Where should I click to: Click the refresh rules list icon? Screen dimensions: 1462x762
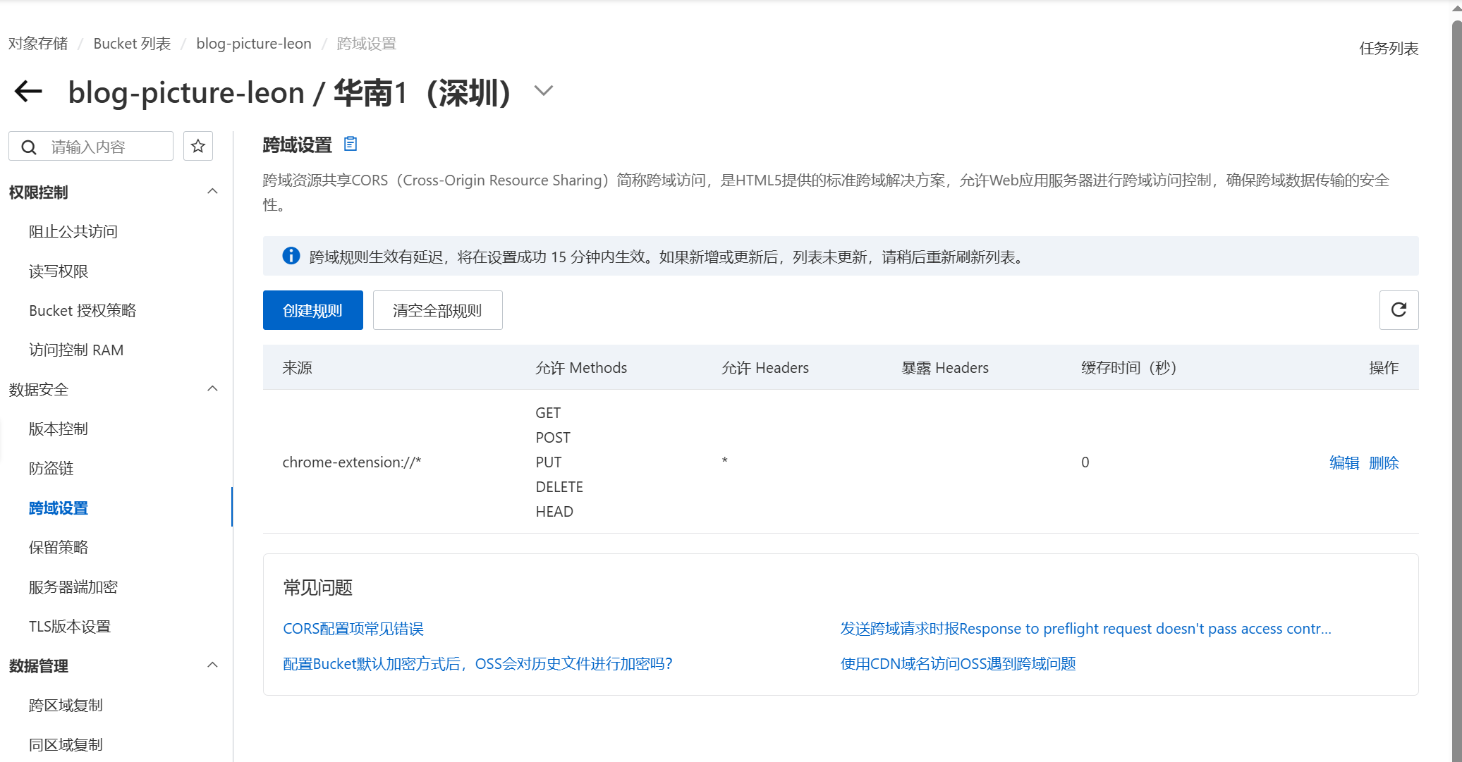coord(1399,310)
